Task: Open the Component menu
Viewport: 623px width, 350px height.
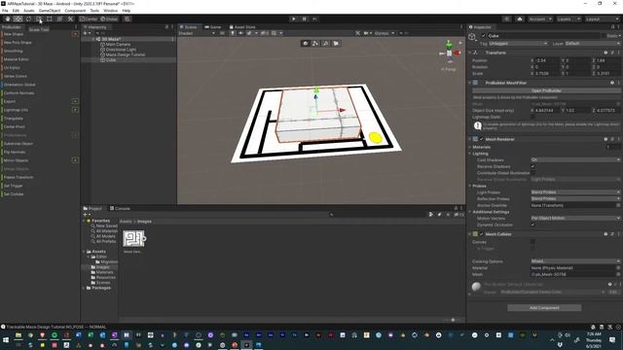Action: [75, 11]
